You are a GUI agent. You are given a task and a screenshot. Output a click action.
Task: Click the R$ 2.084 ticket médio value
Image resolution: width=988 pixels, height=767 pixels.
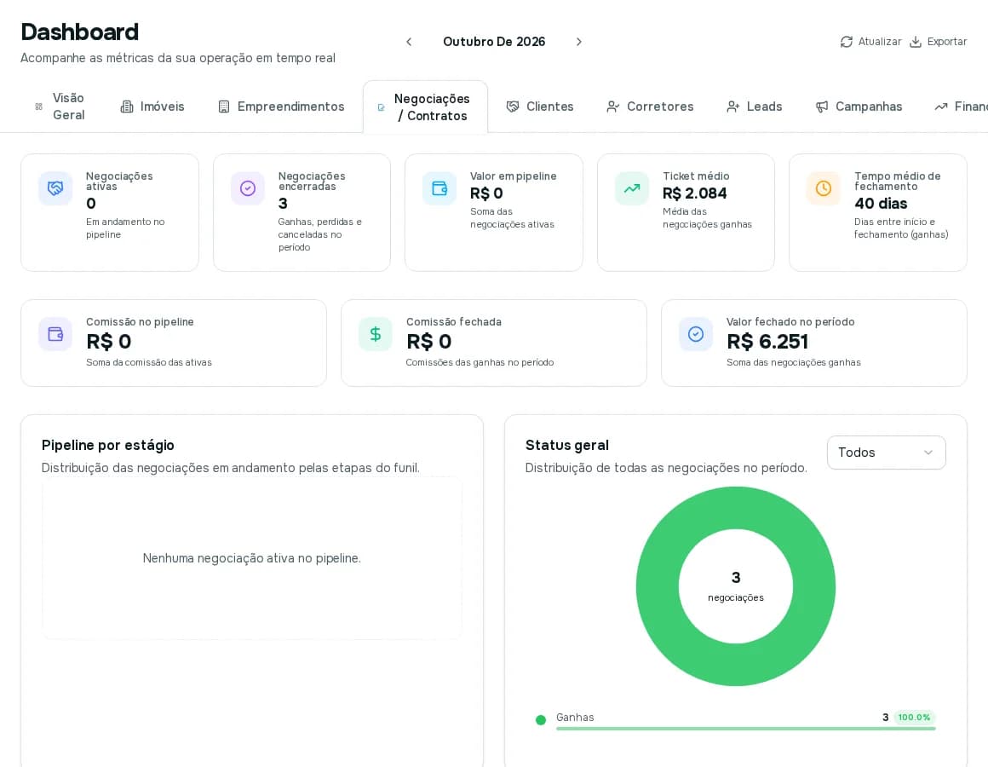pyautogui.click(x=694, y=193)
